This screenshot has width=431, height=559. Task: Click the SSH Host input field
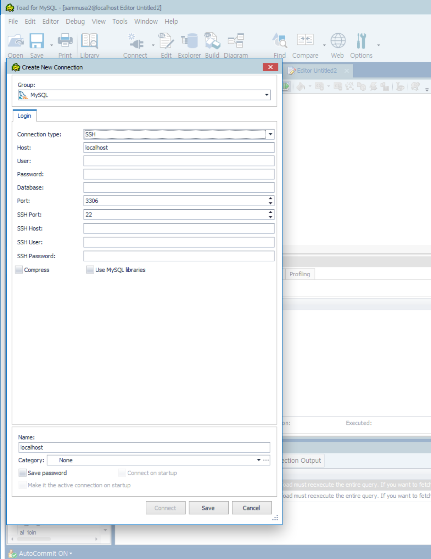pyautogui.click(x=179, y=228)
